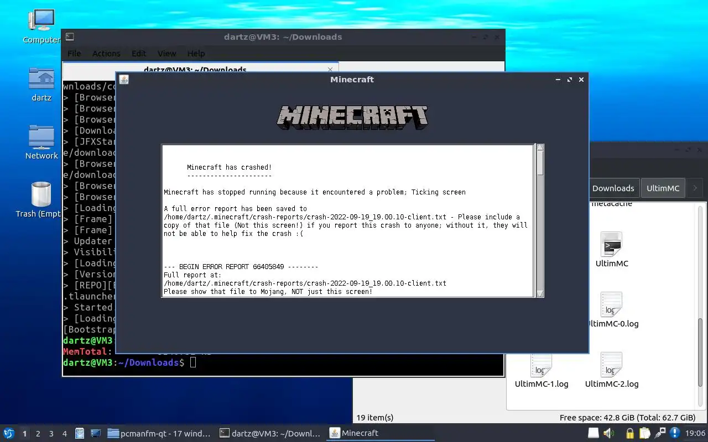Open the dartz home folder icon
Screen dimensions: 708x442
[41, 85]
